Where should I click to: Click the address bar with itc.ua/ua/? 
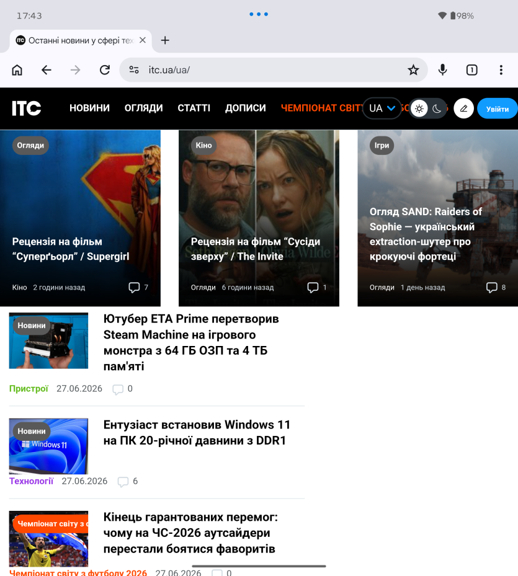(x=274, y=70)
